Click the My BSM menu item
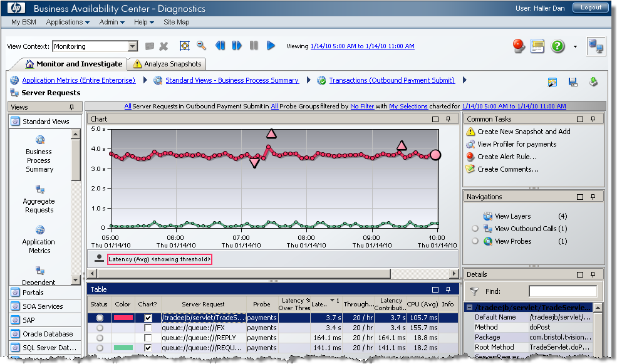The height and width of the screenshot is (364, 617). point(24,22)
